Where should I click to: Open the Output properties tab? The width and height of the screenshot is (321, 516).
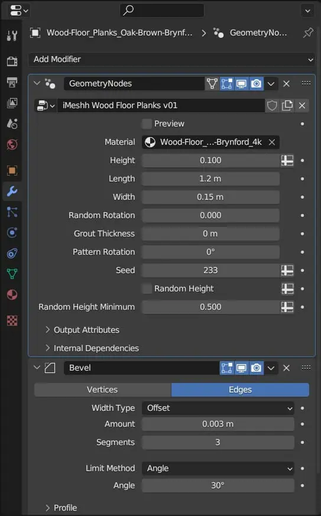click(12, 82)
